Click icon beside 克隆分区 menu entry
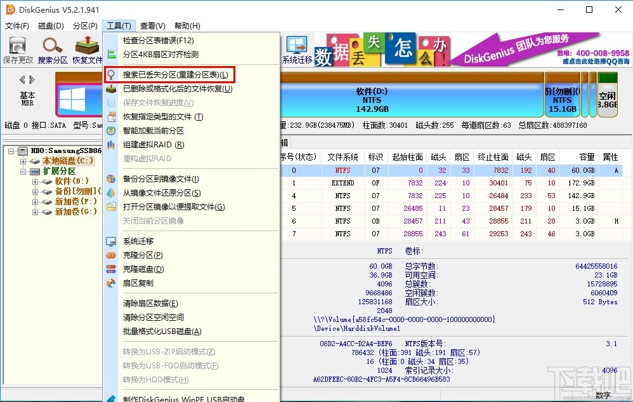 coord(112,255)
